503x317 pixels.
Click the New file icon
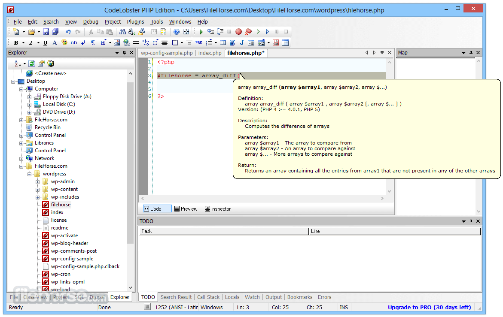point(16,32)
